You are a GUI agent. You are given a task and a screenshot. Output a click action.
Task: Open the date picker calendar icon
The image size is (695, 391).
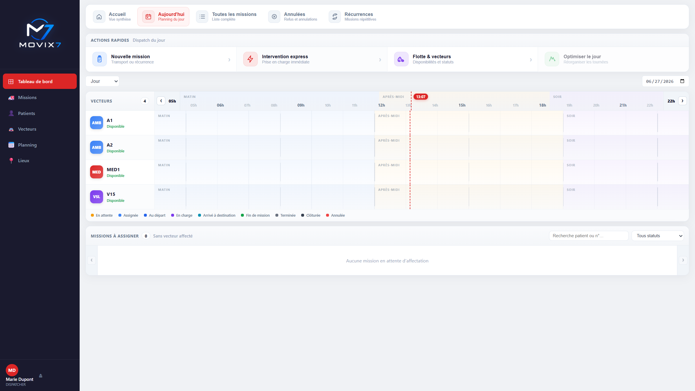coord(682,81)
